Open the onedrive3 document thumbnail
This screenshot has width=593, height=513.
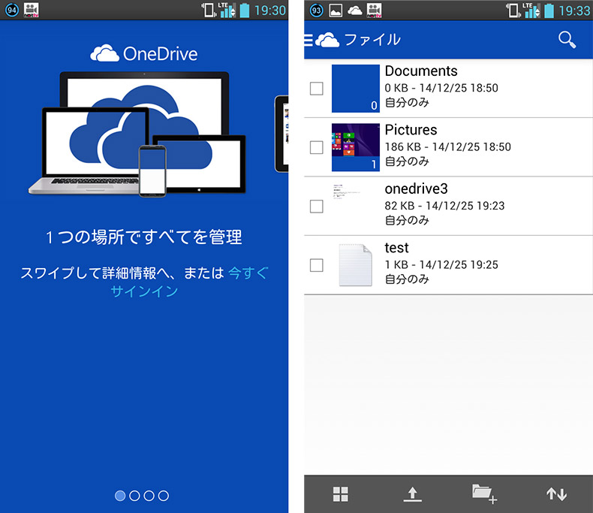click(356, 207)
